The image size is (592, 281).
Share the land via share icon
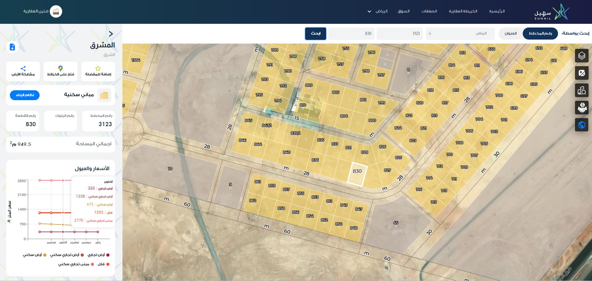(x=23, y=71)
